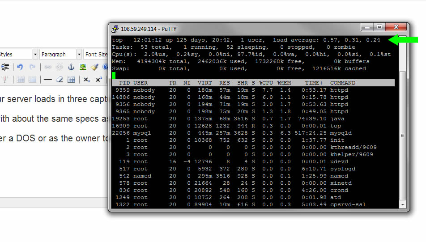Screen dimensions: 426x242
Task: Click the 'up 125 days' uptime text
Action: 185,40
